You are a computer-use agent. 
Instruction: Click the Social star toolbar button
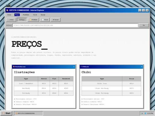pos(55,20)
